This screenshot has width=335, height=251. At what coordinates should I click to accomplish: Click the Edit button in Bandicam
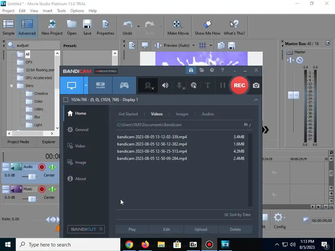167,229
